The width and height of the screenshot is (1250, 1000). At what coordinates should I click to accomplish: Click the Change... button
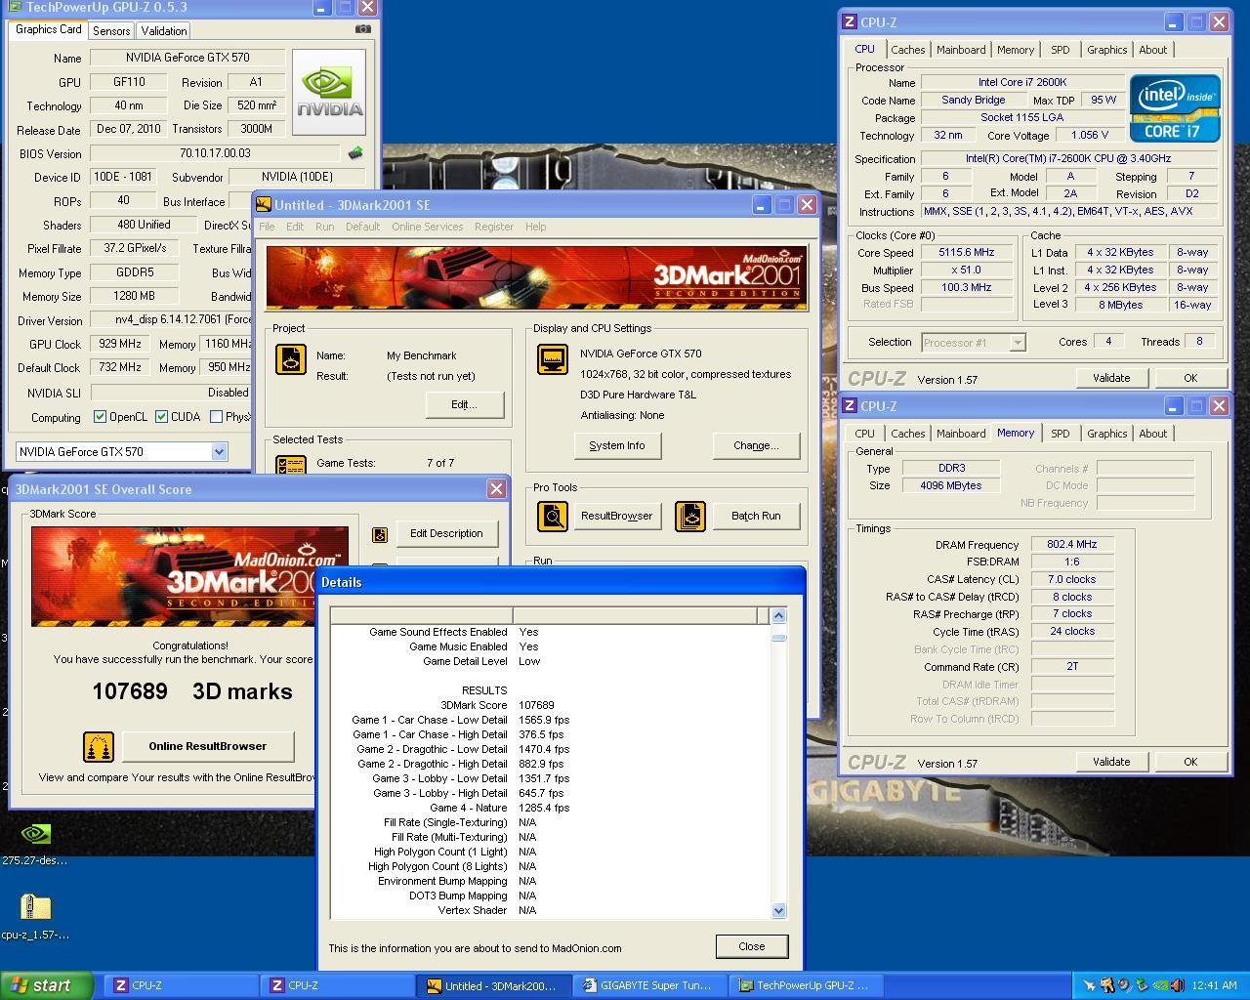pos(756,445)
